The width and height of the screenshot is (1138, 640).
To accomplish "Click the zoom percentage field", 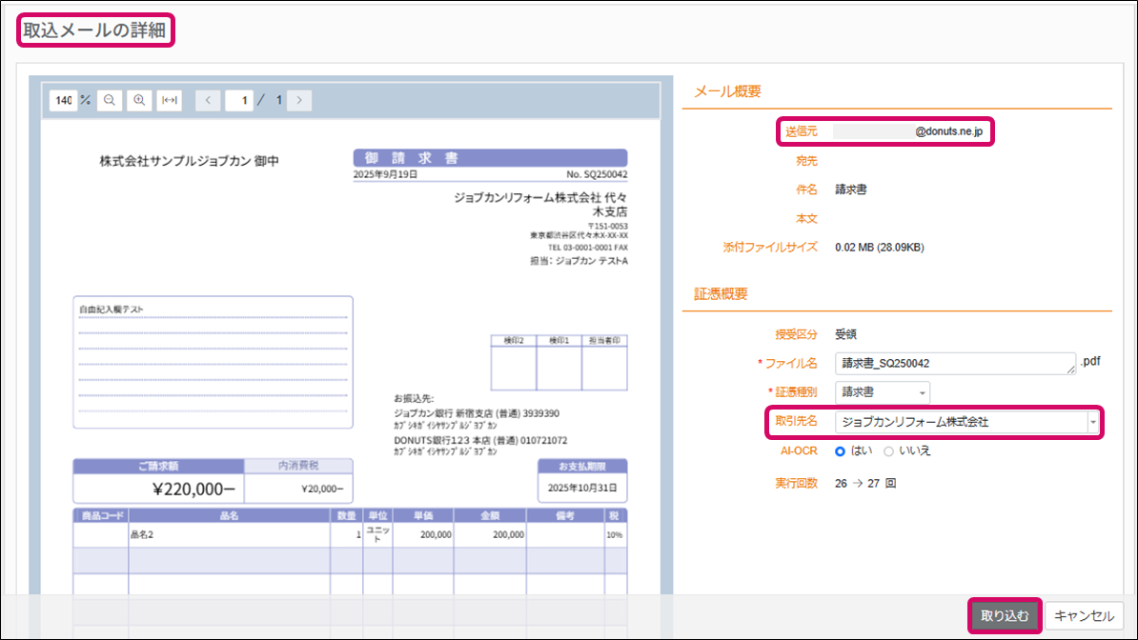I will 62,100.
